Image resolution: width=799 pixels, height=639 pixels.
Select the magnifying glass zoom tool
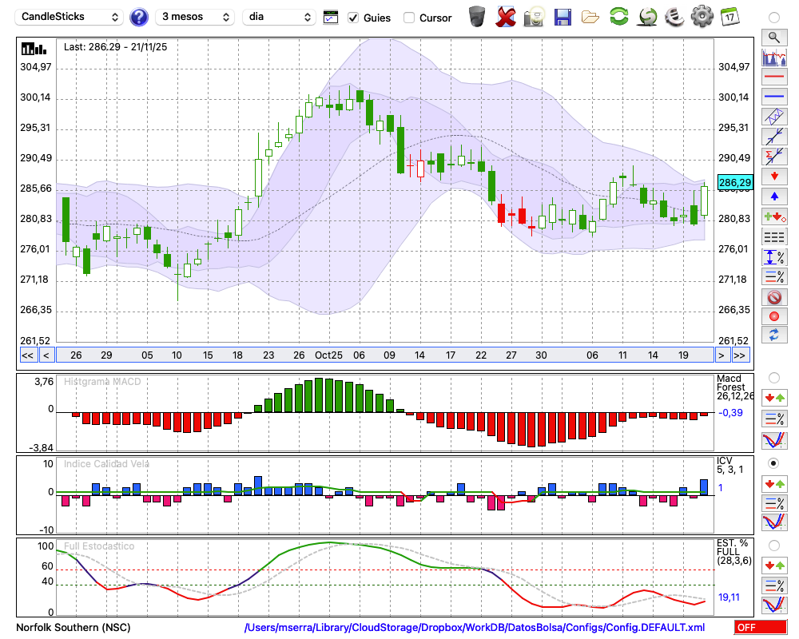coord(773,37)
